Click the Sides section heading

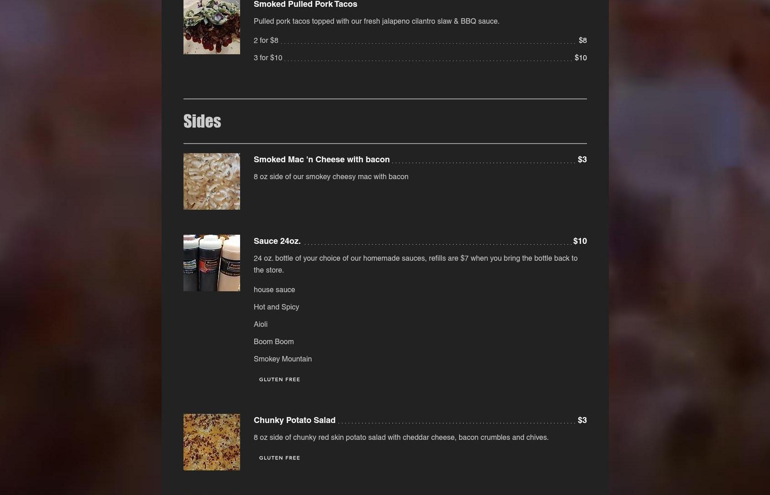pos(202,121)
